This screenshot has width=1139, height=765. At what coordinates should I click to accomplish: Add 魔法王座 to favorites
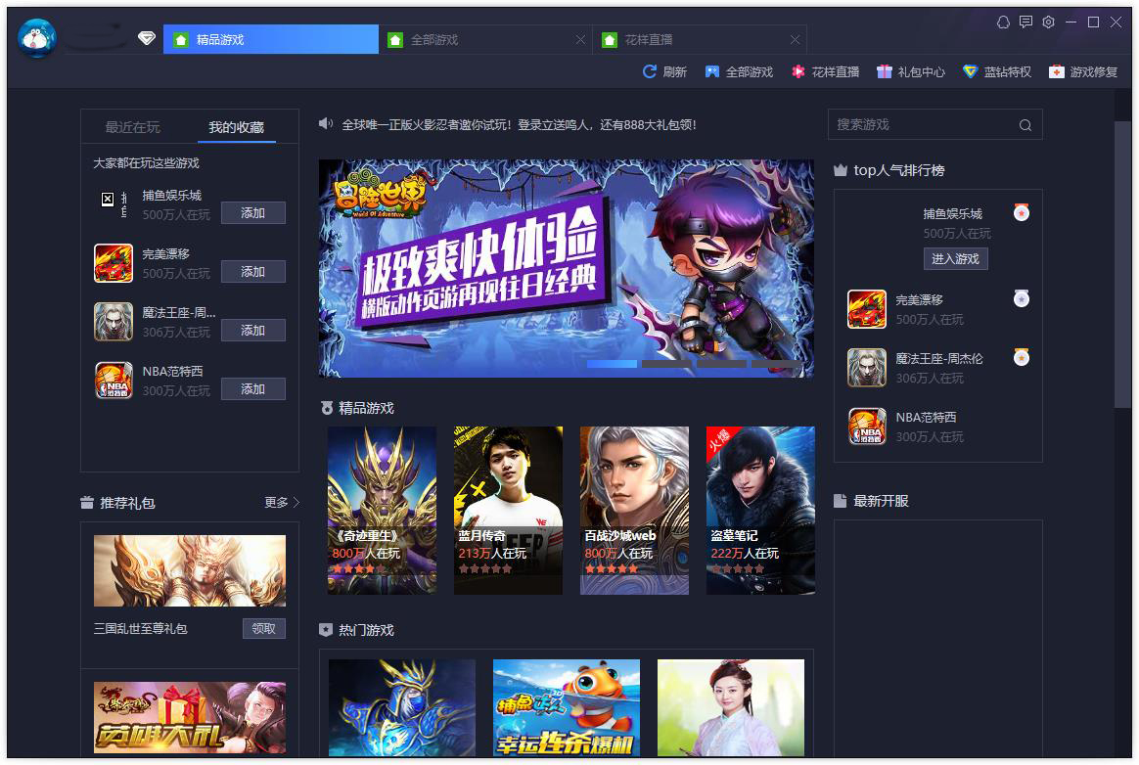click(252, 331)
